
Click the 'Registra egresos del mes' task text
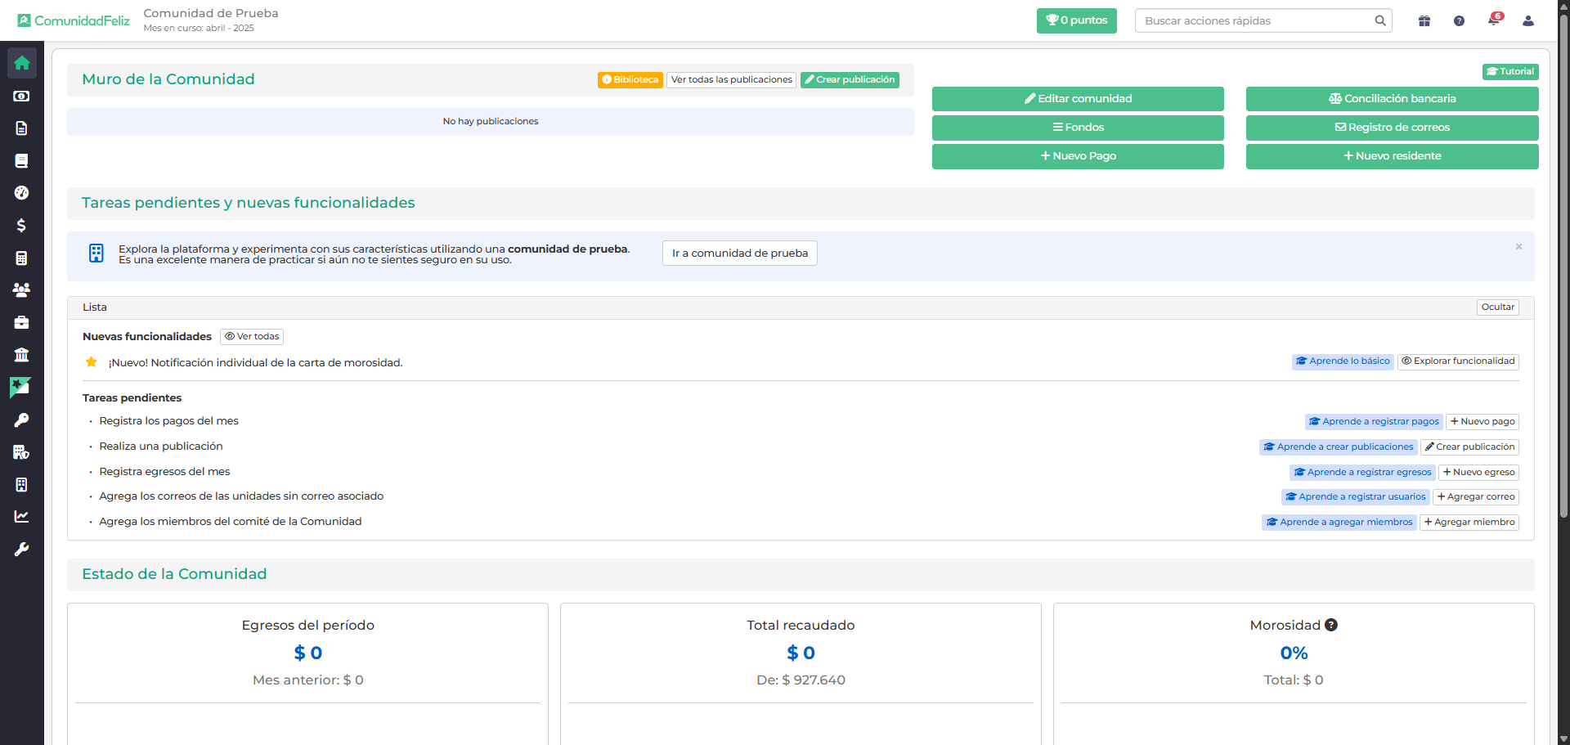[x=164, y=472]
